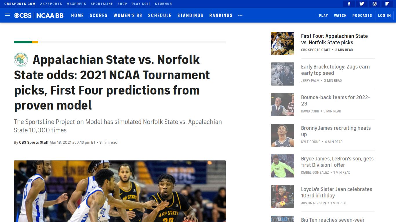Image resolution: width=396 pixels, height=222 pixels.
Task: Visit CBSSPORTS.COM top bar link
Action: coord(20,4)
